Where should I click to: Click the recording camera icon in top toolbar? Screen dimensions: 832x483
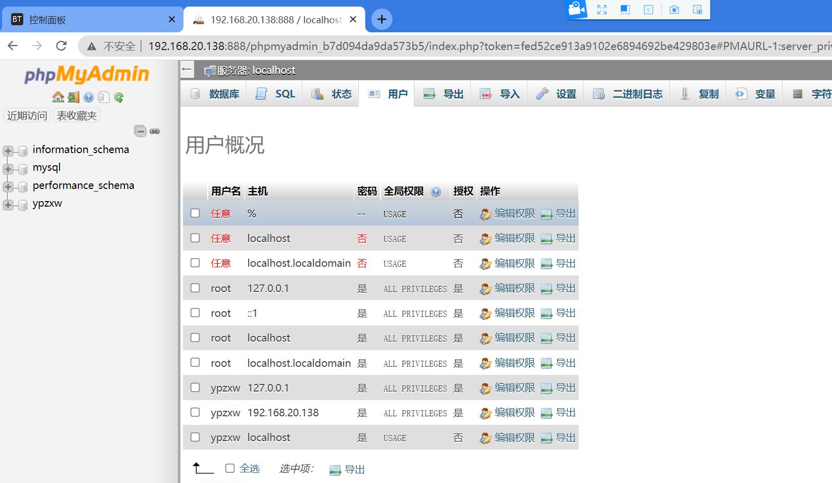[576, 9]
